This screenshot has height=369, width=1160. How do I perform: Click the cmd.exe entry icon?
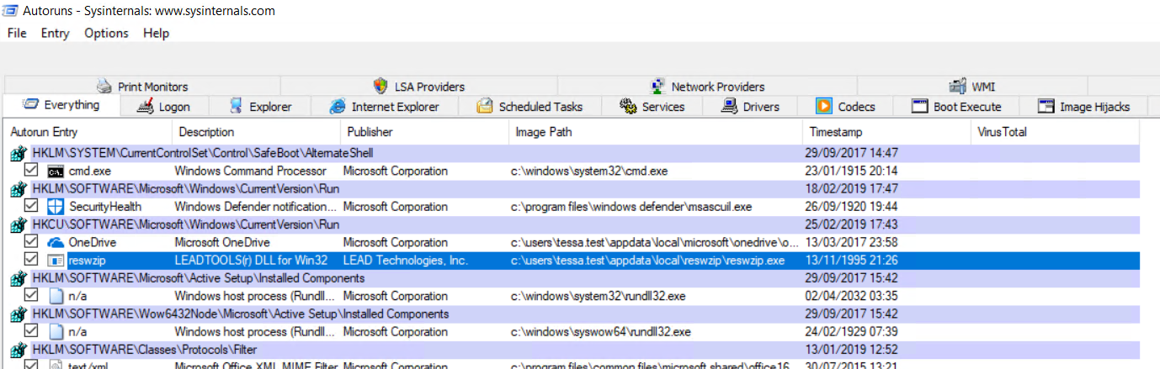[x=55, y=171]
